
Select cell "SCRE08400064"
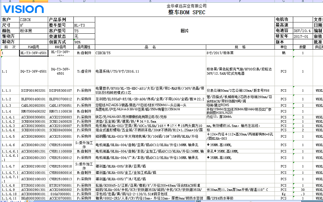click(x=61, y=130)
